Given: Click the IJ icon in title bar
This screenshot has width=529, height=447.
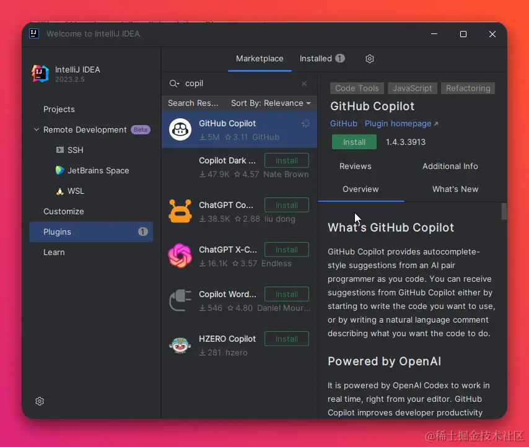Looking at the screenshot, I should (33, 33).
